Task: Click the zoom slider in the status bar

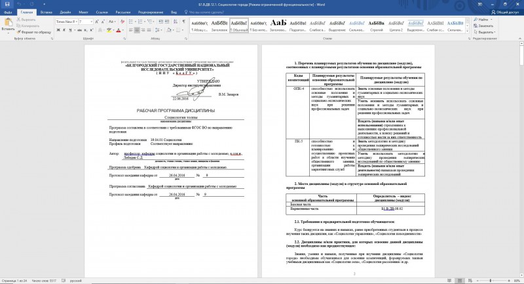Action: (490, 281)
